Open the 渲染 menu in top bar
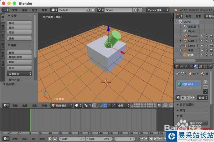This screenshot has height=142, width=214. pos(25,10)
